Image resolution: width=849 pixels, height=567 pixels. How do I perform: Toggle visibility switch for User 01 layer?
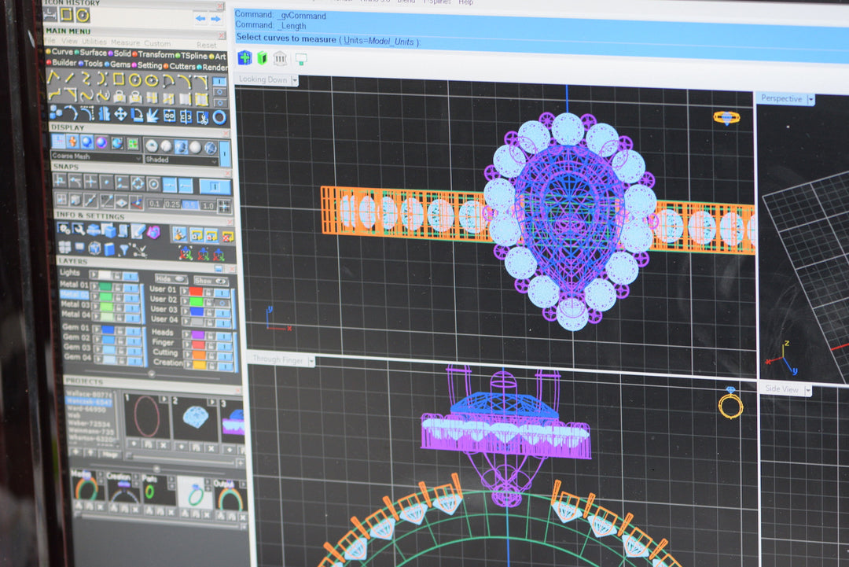[222, 291]
